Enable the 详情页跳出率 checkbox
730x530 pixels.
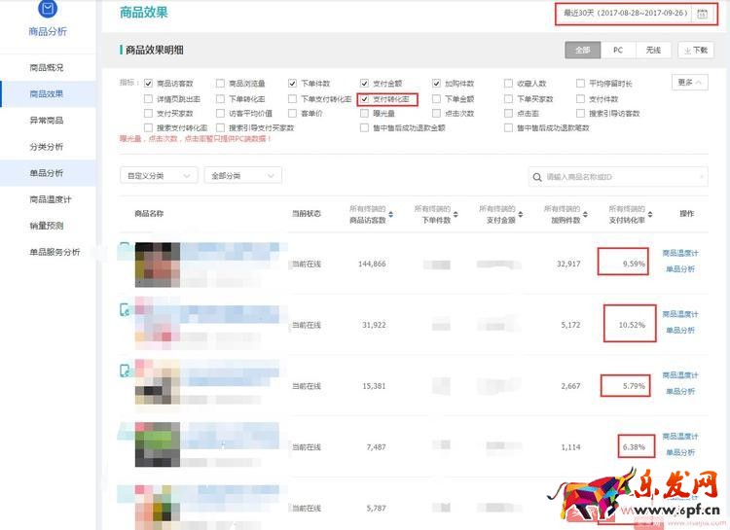[x=148, y=98]
